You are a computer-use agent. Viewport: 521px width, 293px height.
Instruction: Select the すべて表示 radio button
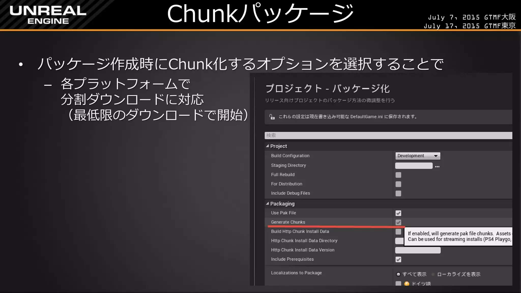(398, 274)
